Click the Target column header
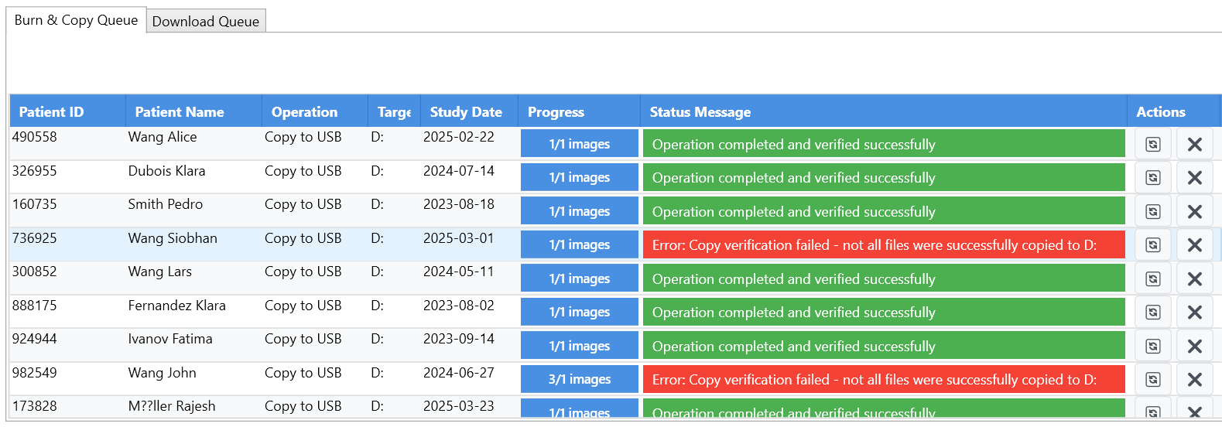The height and width of the screenshot is (427, 1222). (394, 112)
